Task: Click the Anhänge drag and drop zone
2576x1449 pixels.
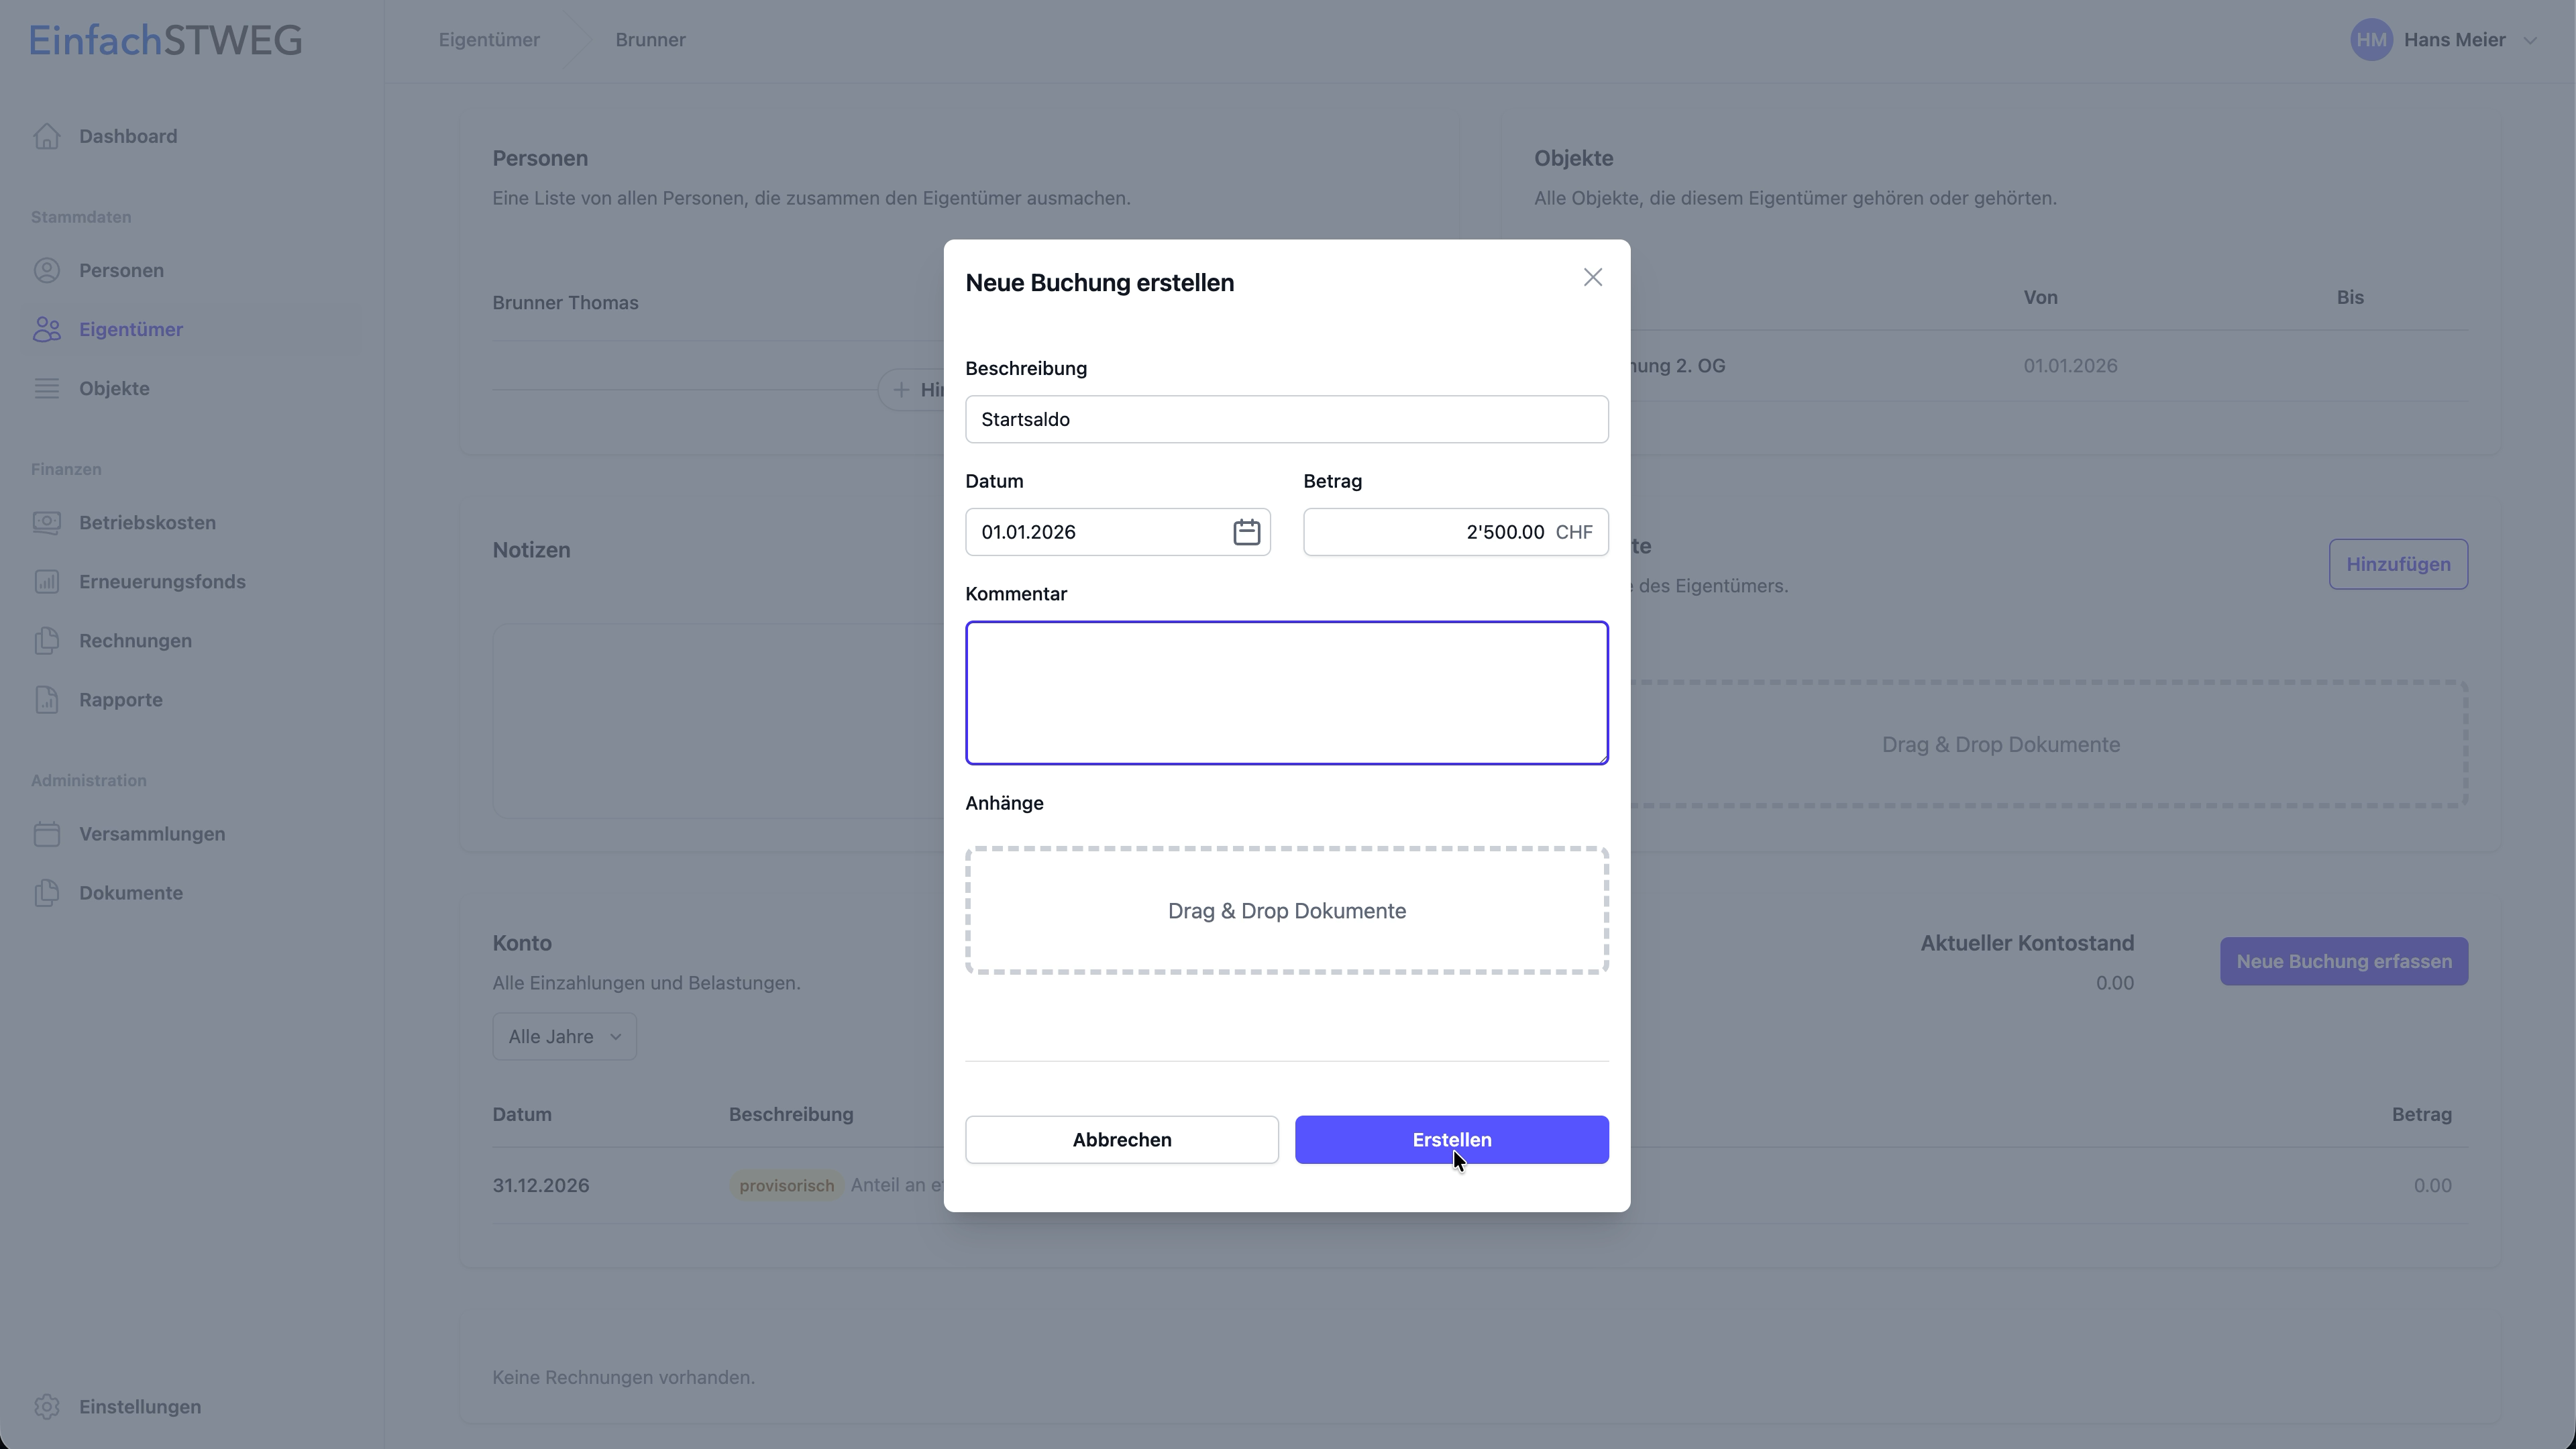Action: [1286, 910]
